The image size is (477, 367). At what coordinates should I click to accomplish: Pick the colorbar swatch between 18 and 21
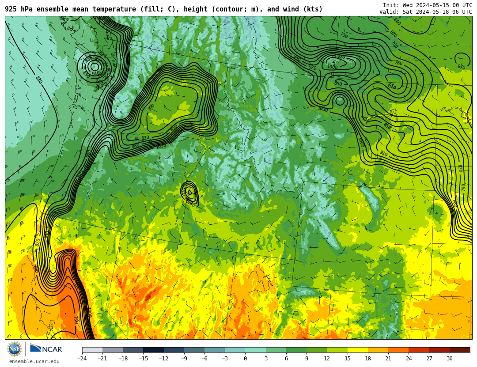[x=378, y=350]
